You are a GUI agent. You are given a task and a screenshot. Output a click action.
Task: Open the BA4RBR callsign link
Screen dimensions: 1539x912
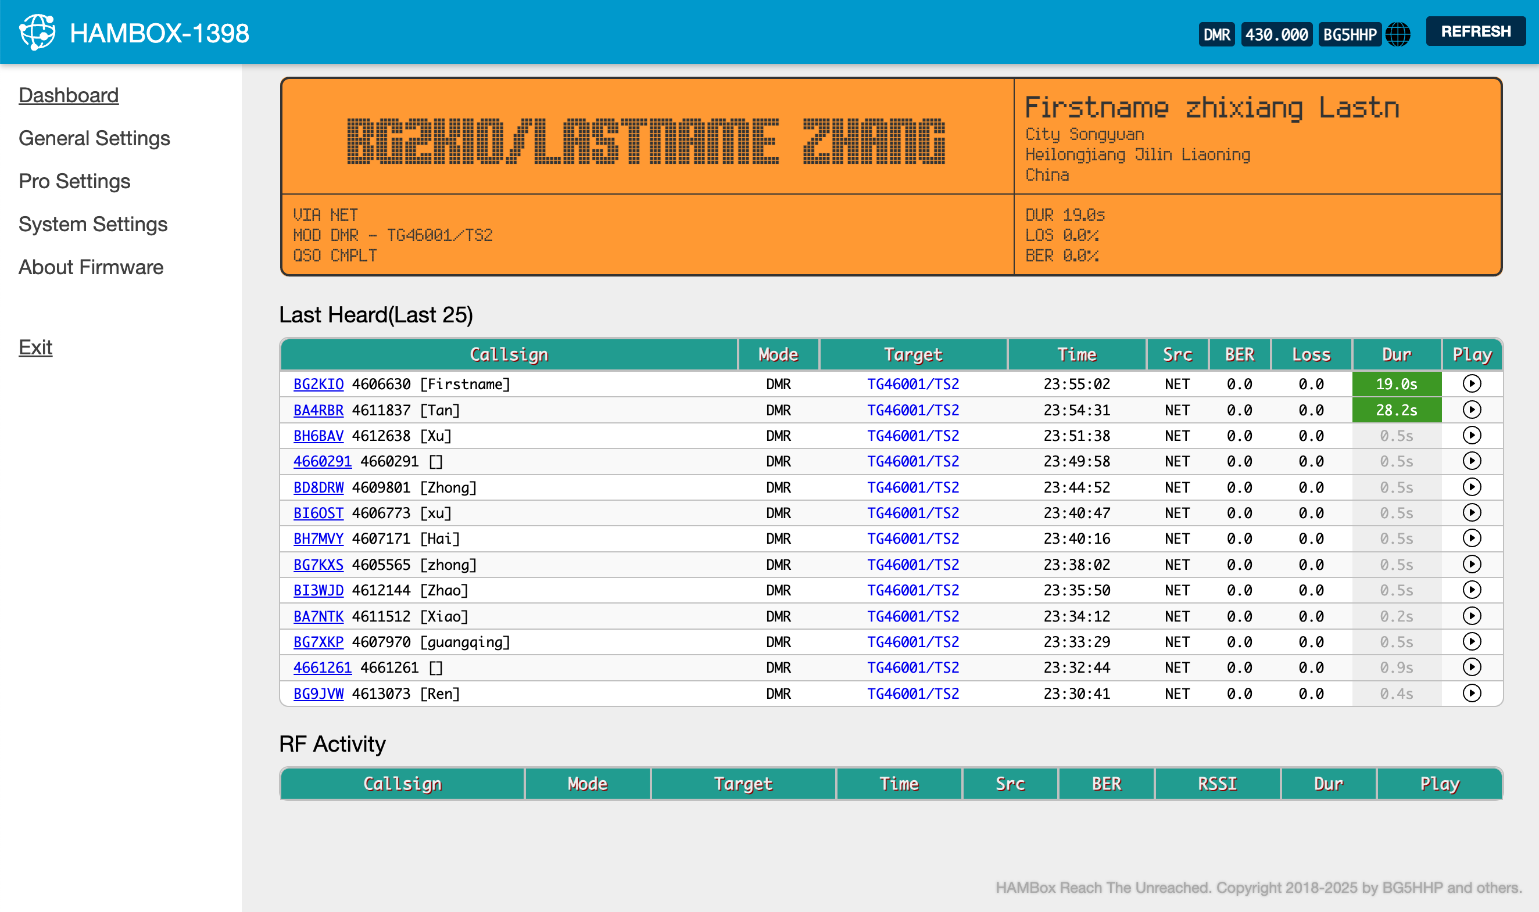[x=318, y=410]
